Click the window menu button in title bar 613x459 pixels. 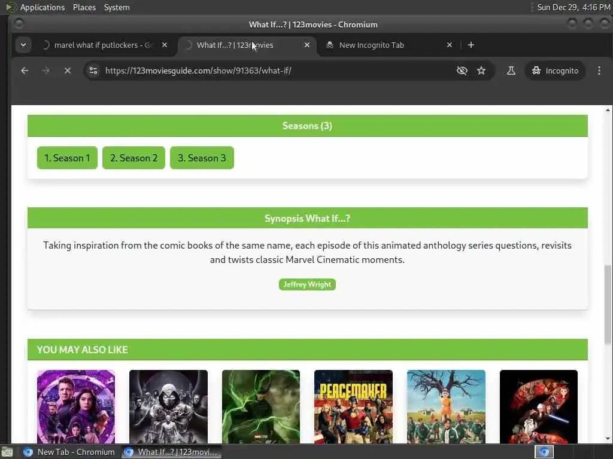click(x=19, y=24)
